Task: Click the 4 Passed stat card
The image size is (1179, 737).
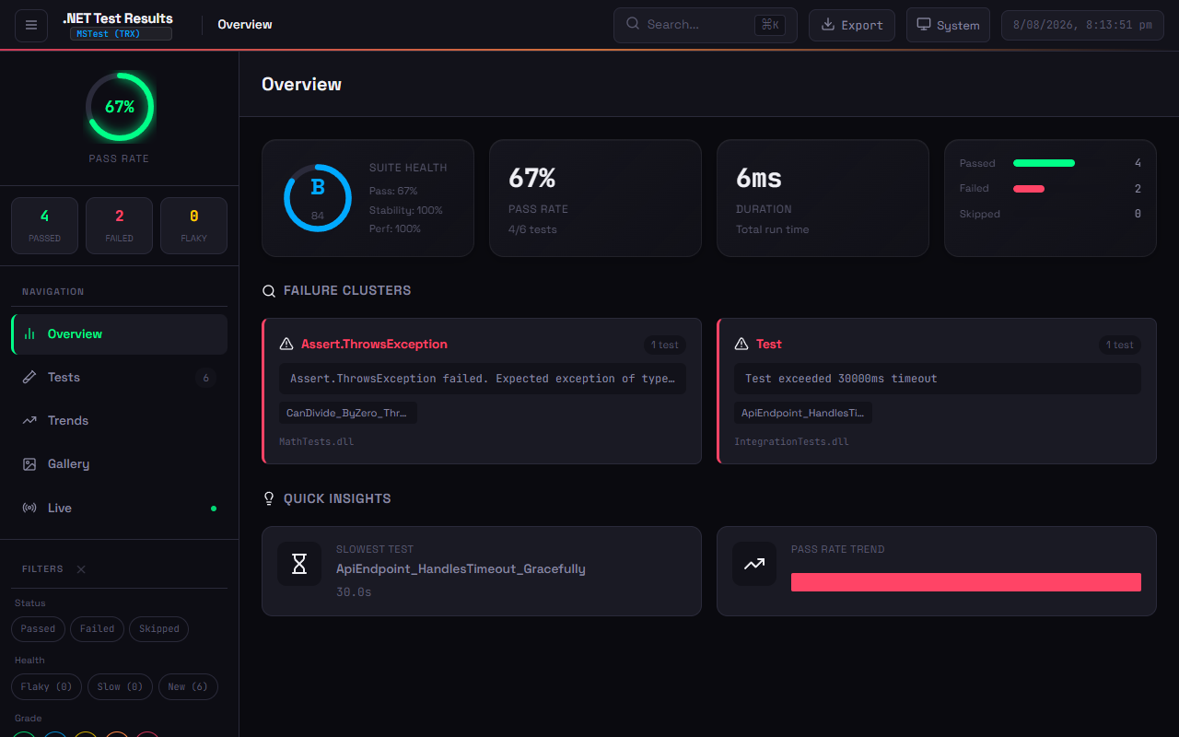Action: click(x=44, y=225)
